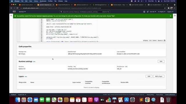Open the Support dropdown menu

point(170,12)
